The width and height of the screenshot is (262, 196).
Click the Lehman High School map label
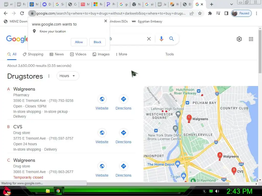pyautogui.click(x=167, y=109)
